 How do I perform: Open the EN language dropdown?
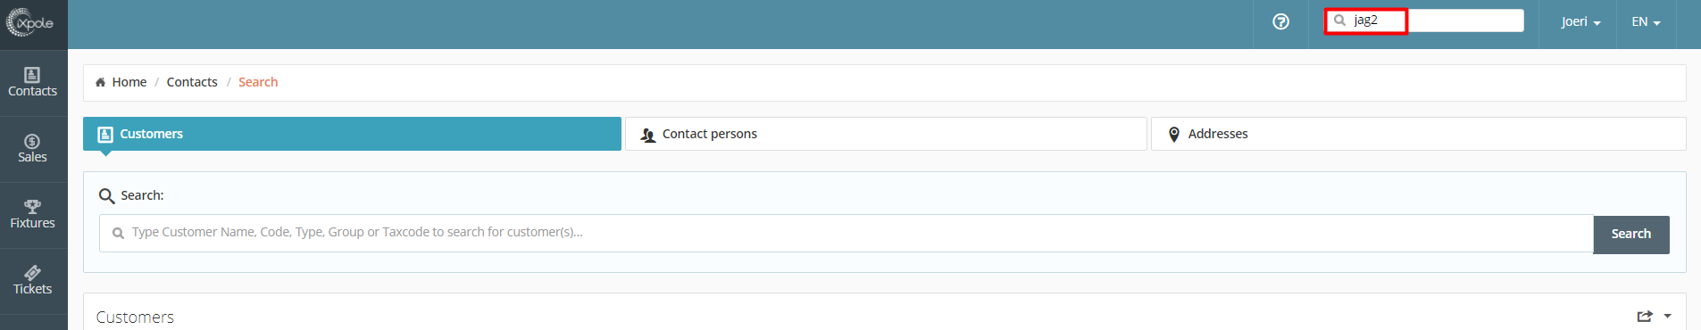point(1646,21)
